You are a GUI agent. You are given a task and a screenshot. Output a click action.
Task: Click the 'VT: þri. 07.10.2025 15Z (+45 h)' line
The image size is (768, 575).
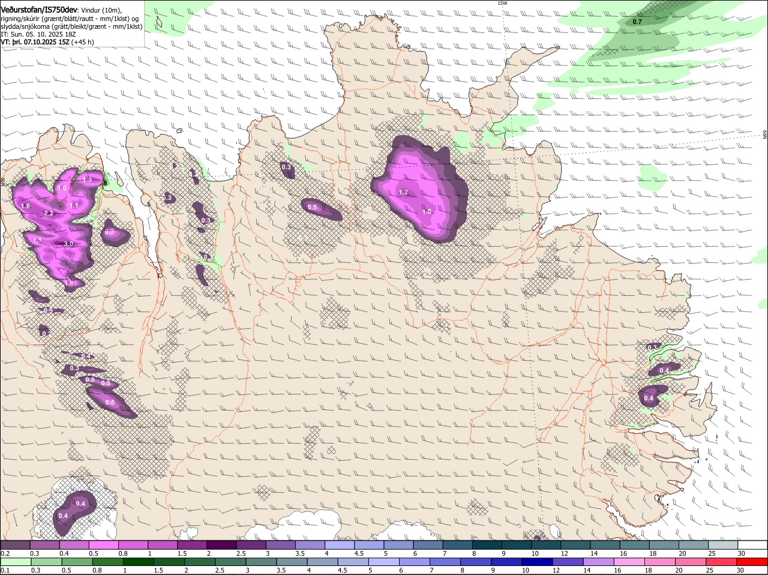pyautogui.click(x=47, y=42)
